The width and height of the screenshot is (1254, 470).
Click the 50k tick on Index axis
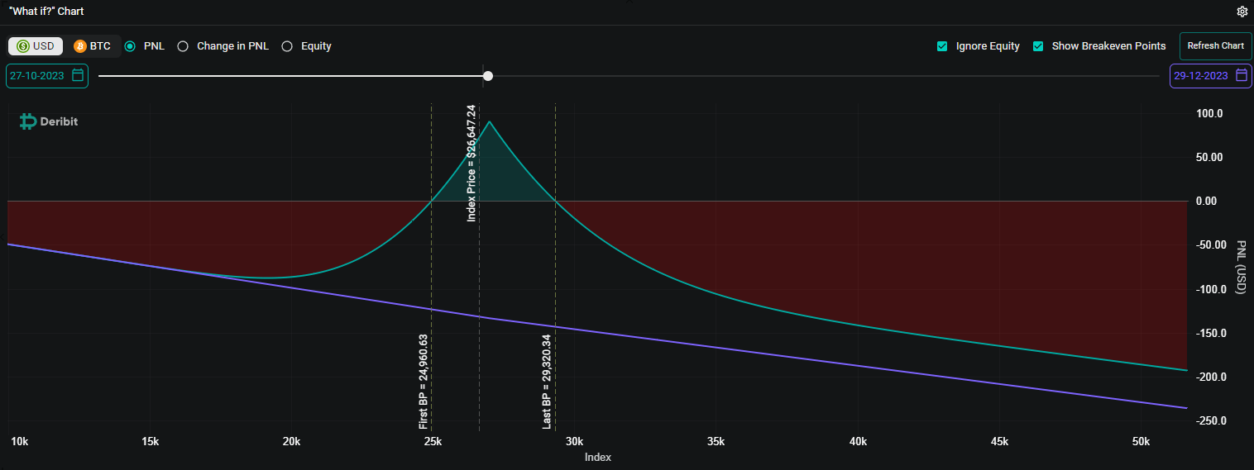[1141, 442]
